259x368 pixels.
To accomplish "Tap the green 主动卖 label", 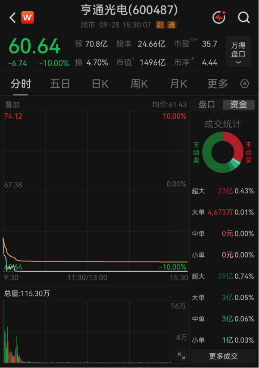I will coord(196,152).
